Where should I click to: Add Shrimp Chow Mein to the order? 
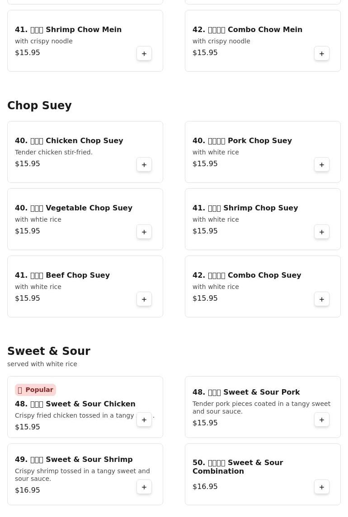(x=144, y=54)
